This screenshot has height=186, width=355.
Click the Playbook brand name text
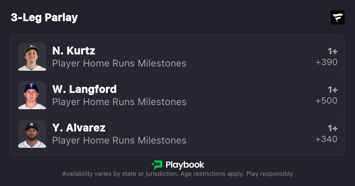(185, 165)
